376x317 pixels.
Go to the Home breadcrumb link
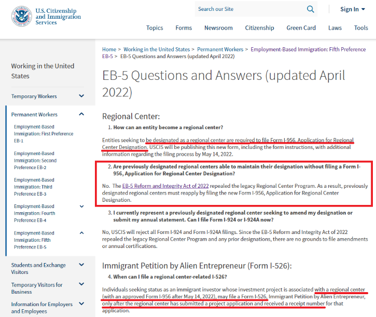tap(109, 49)
